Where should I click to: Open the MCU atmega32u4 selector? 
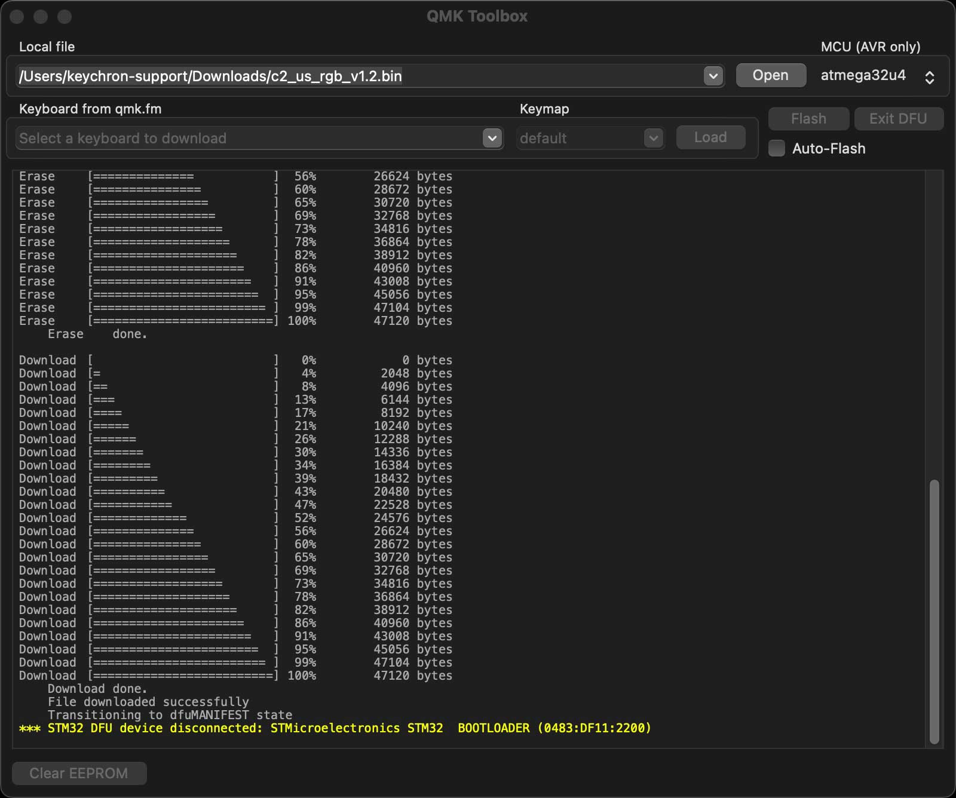click(877, 76)
